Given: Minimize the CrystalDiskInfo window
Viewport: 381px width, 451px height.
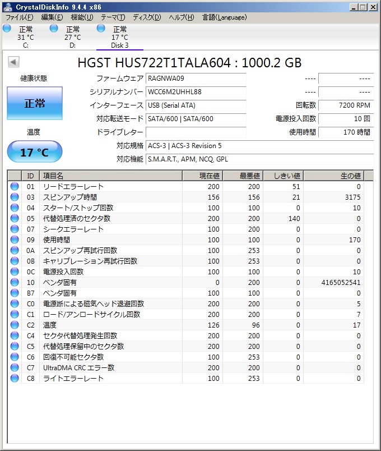Looking at the screenshot, I should click(354, 7).
